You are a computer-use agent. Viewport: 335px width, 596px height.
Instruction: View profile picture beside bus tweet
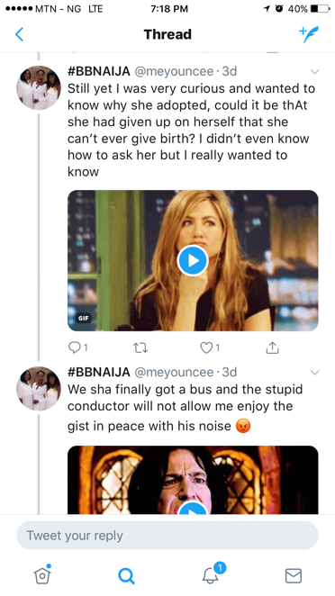pos(39,388)
